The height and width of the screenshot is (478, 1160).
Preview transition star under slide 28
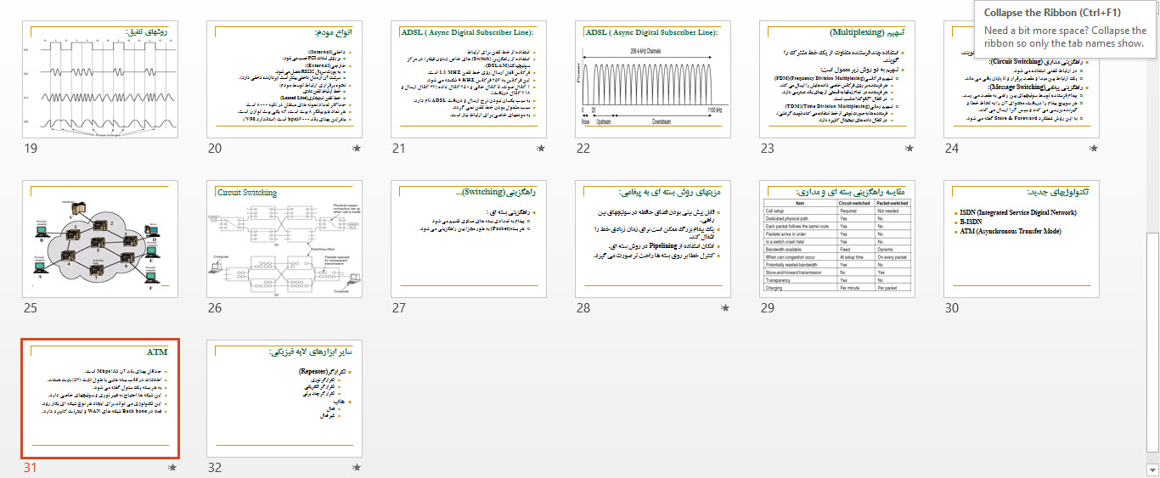click(725, 308)
